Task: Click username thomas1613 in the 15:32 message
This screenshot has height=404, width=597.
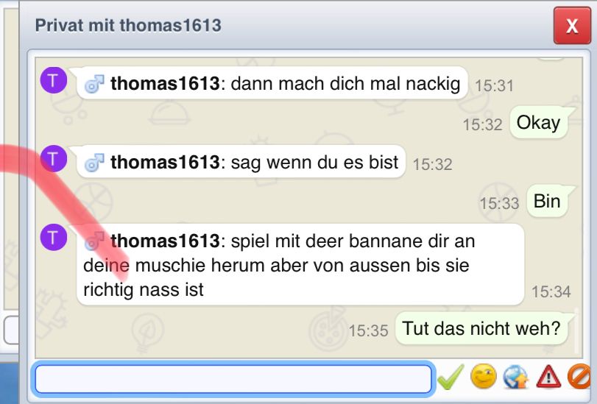Action: (x=165, y=162)
